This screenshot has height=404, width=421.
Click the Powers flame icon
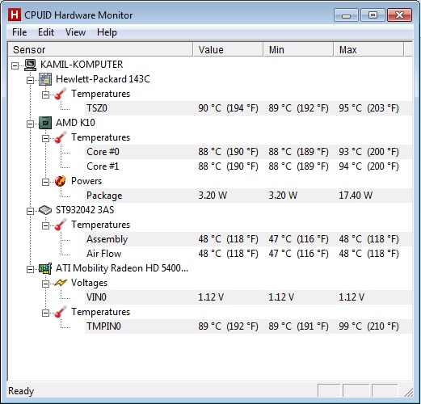pyautogui.click(x=60, y=181)
